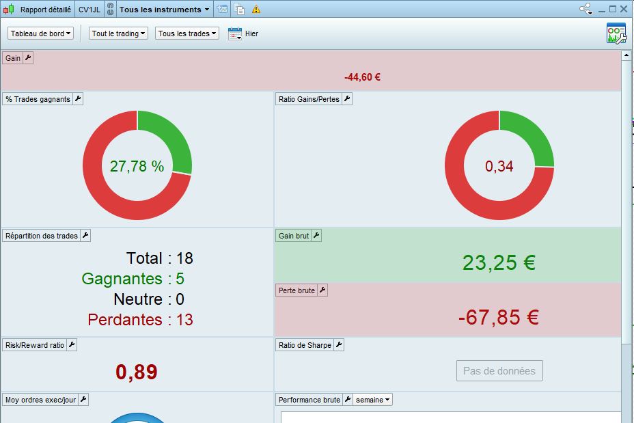Click the % Trades gagnants widget label

pos(38,99)
